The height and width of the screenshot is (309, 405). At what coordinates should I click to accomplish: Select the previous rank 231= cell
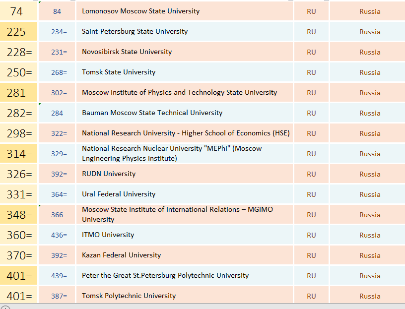(57, 52)
